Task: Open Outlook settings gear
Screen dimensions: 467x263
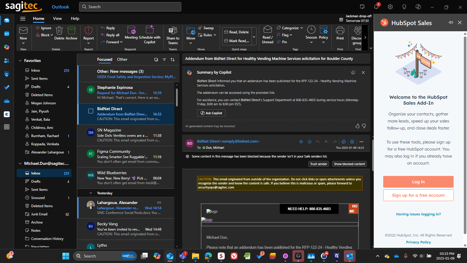Action: click(390, 7)
